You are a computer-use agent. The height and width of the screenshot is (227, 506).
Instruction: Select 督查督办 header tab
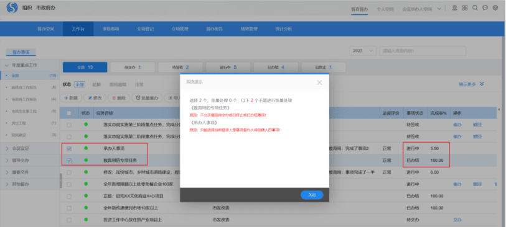[x=359, y=9]
